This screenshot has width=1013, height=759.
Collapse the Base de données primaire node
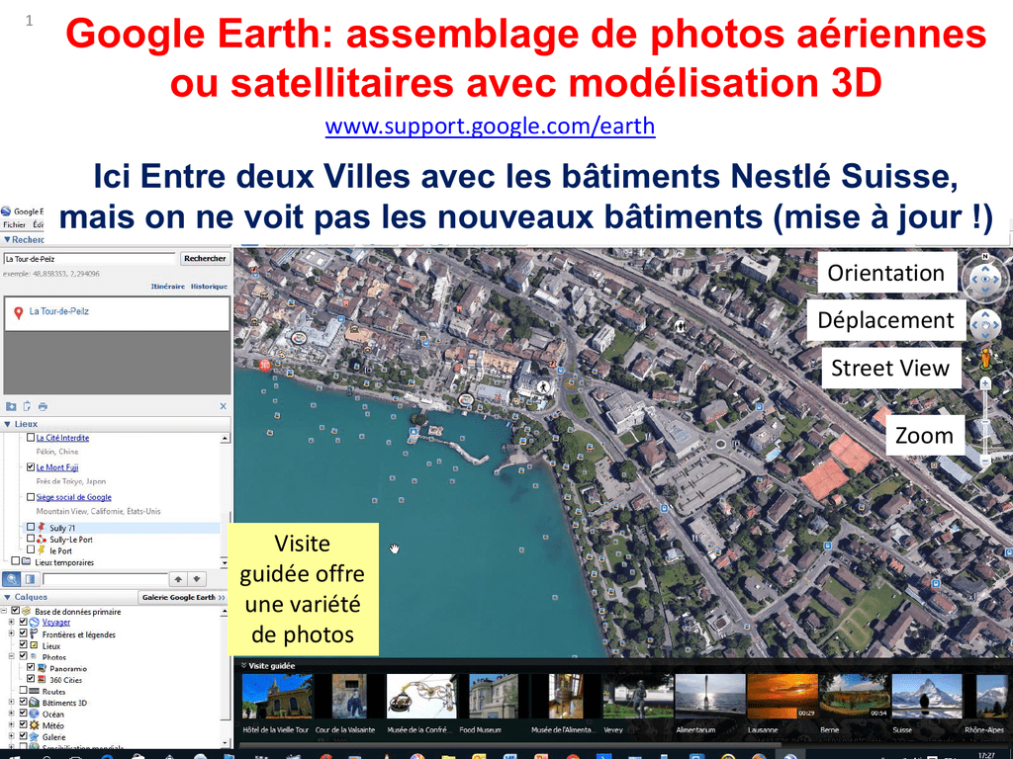[x=4, y=611]
